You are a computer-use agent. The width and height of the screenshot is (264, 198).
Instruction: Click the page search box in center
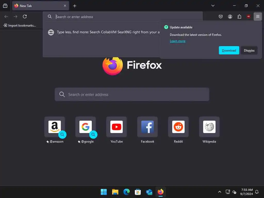coord(132,94)
